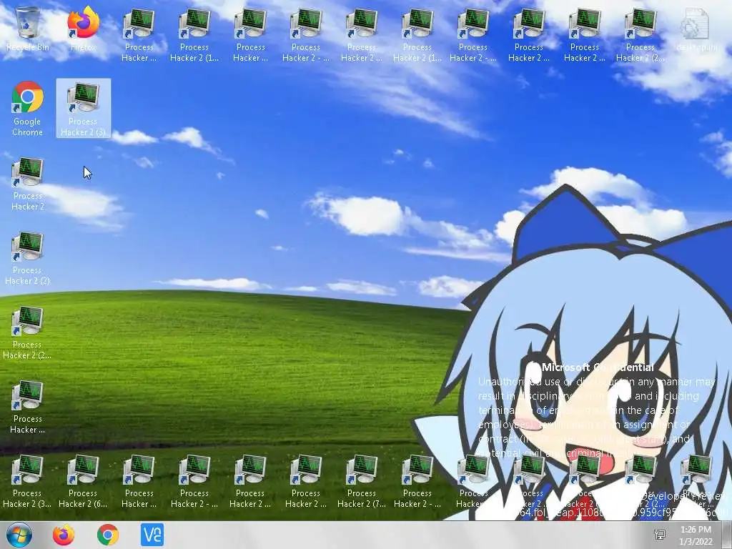This screenshot has height=549, width=732.
Task: Select the Process Hacker 2 (6... shortcut
Action: 83,481
